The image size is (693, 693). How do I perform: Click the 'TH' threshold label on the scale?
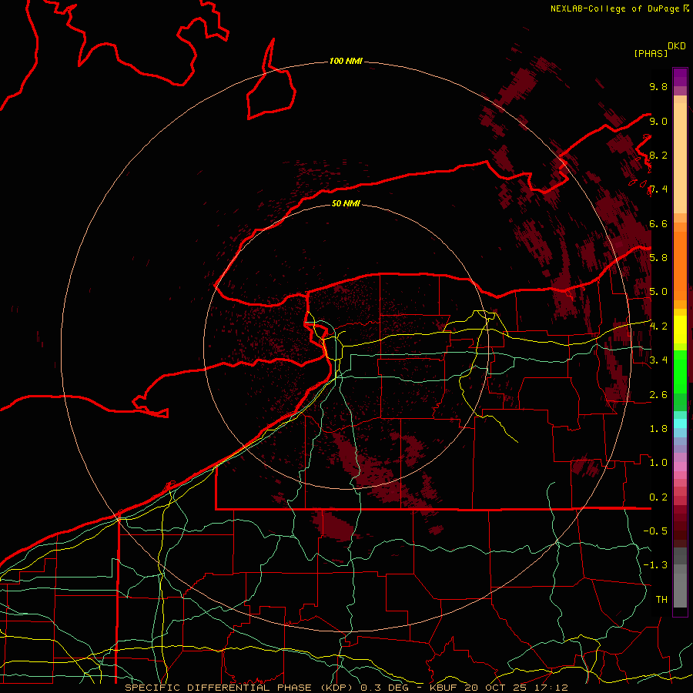(x=661, y=600)
